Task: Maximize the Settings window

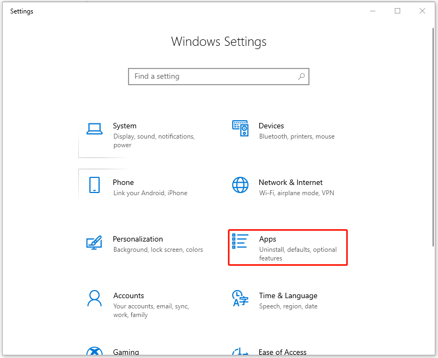Action: [x=397, y=11]
